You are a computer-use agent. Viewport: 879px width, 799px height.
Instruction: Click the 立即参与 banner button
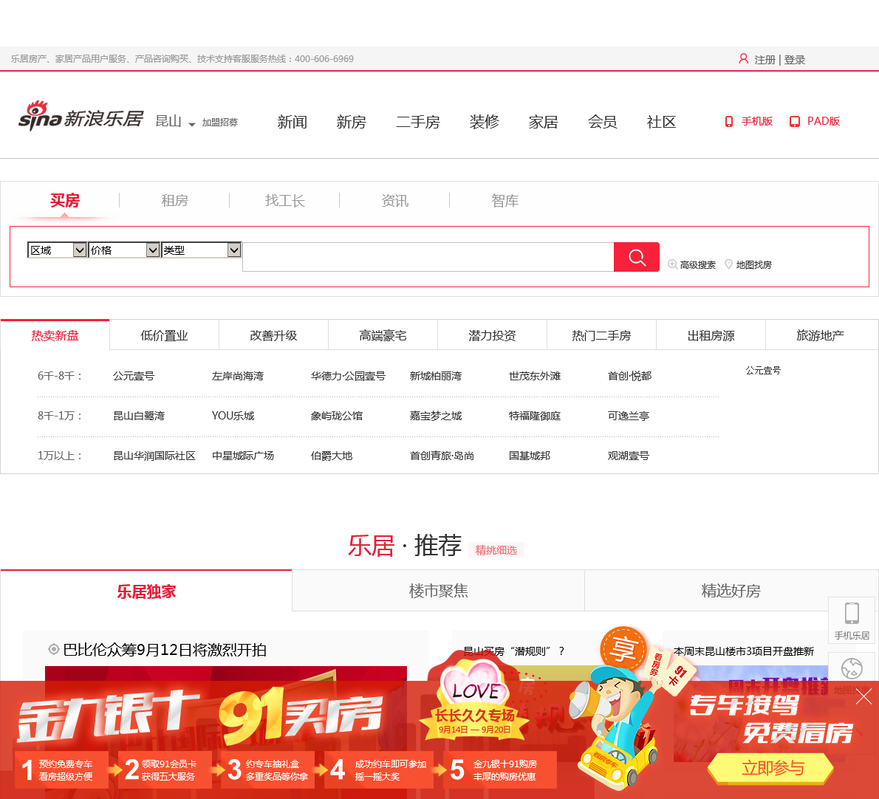point(773,768)
